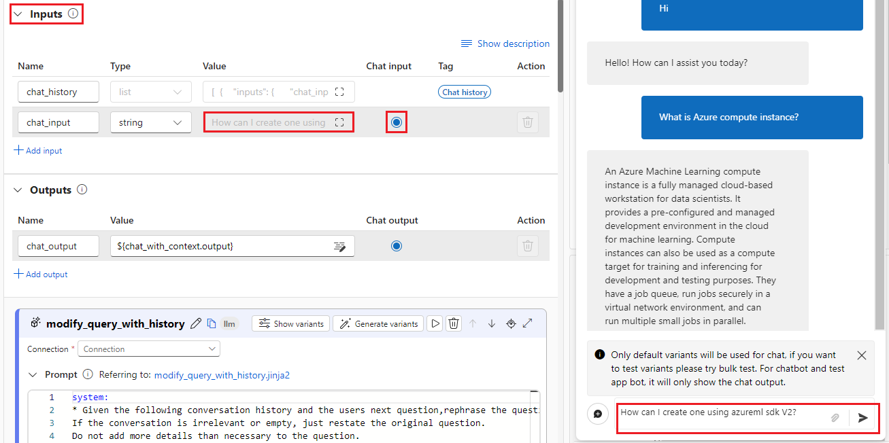Expand node fullscreen with diagonal arrows icon
This screenshot has height=443, width=889.
[x=527, y=323]
